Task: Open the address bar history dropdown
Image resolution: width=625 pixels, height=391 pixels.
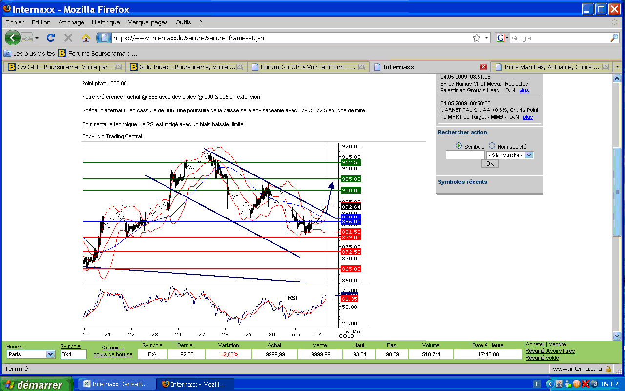Action: pyautogui.click(x=487, y=38)
